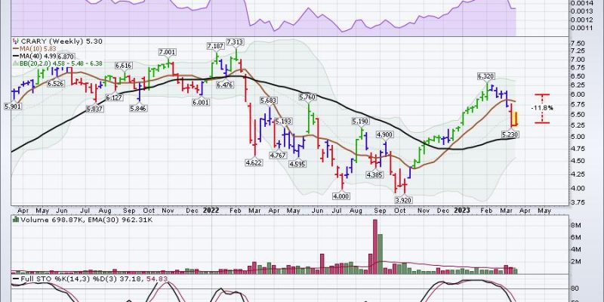Image resolution: width=604 pixels, height=302 pixels.
Task: Click the 4.767 price label
Action: click(277, 156)
